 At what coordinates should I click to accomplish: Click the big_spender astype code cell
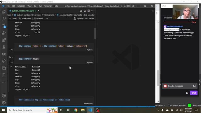tap(54, 47)
